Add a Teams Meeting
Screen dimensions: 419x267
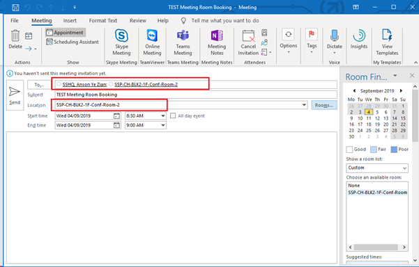[x=183, y=42]
